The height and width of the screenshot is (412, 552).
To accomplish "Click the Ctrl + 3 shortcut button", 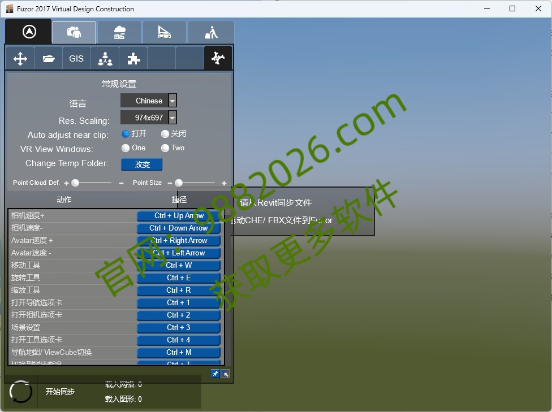I will [x=179, y=328].
